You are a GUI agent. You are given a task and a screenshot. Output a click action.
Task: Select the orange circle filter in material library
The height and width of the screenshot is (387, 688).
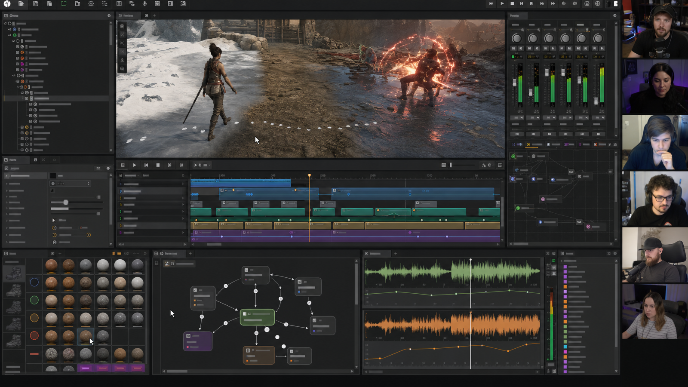(x=34, y=318)
